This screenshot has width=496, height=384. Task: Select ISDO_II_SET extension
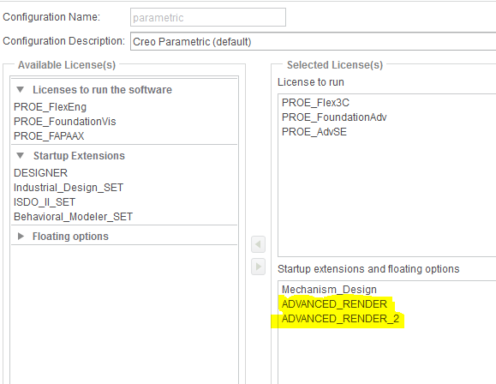click(45, 202)
